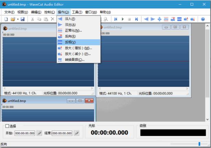The image size is (211, 148).
Task: Click the large 00:00:00.000 cursor time display
Action: pyautogui.click(x=109, y=133)
